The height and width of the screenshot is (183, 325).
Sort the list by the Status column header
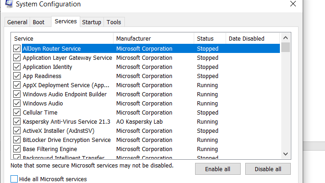click(210, 39)
